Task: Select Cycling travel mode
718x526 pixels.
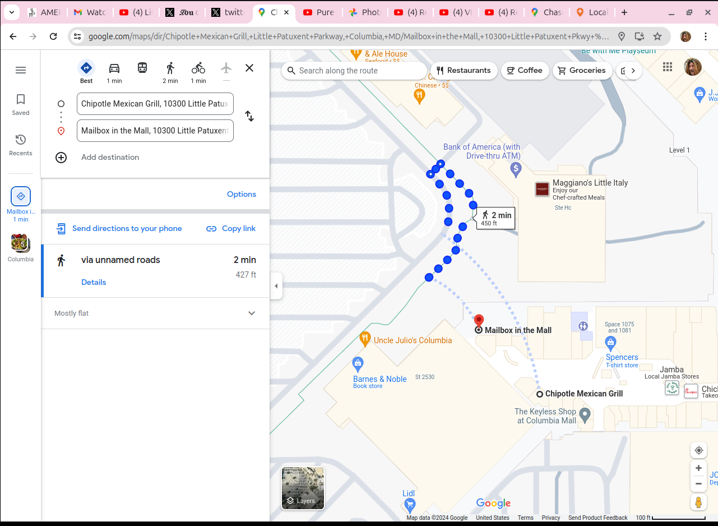Action: (x=198, y=72)
